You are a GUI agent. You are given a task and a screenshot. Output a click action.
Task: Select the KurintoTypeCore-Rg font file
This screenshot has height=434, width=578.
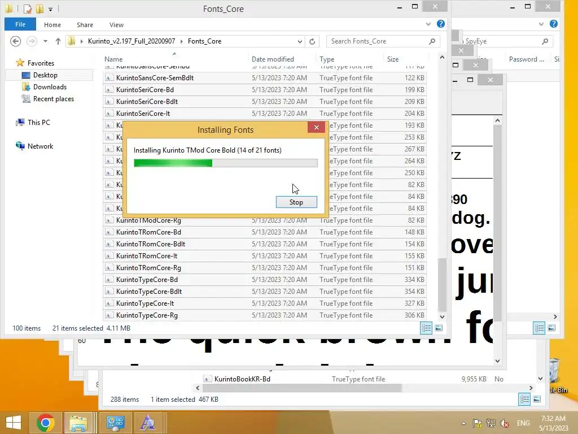point(265,315)
